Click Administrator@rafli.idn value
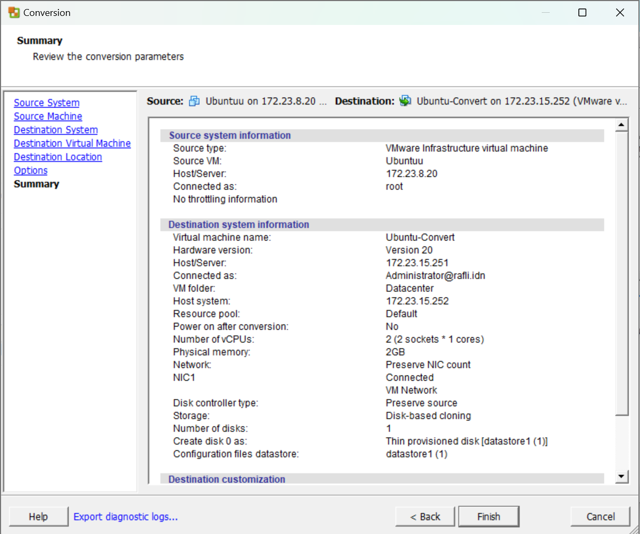Image resolution: width=640 pixels, height=534 pixels. pos(436,275)
